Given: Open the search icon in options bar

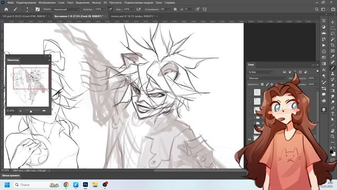Looking at the screenshot, I should pyautogui.click(x=316, y=9).
